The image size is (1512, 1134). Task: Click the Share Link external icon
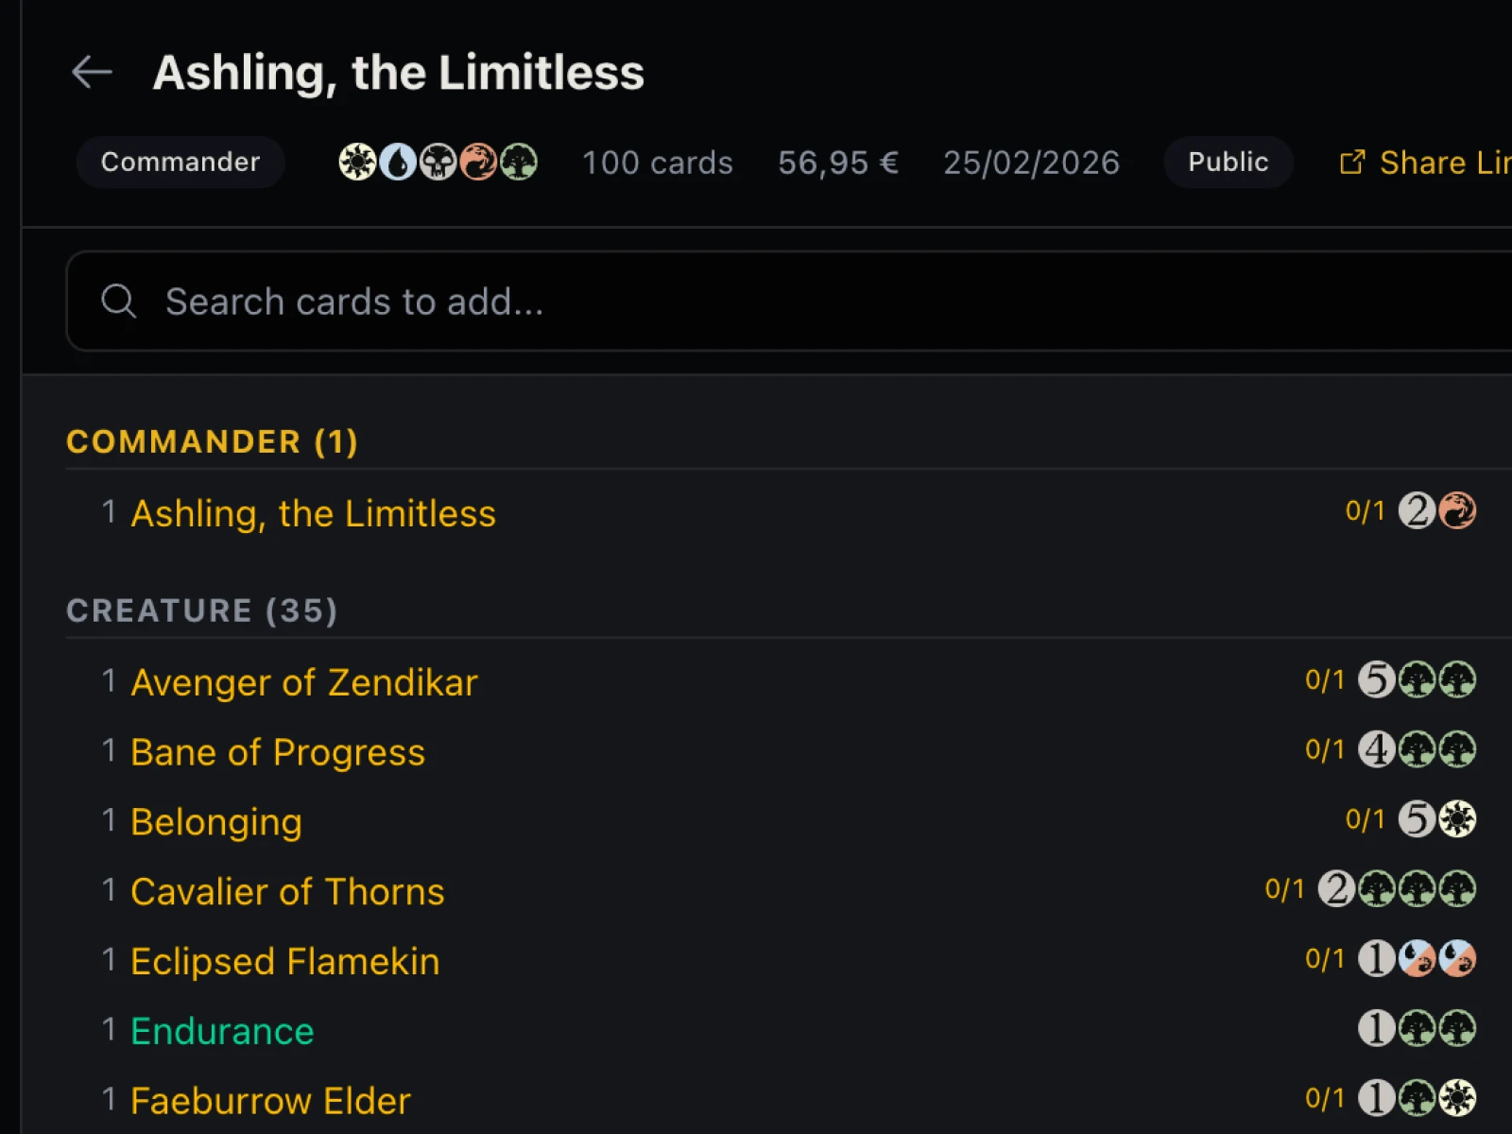coord(1352,163)
